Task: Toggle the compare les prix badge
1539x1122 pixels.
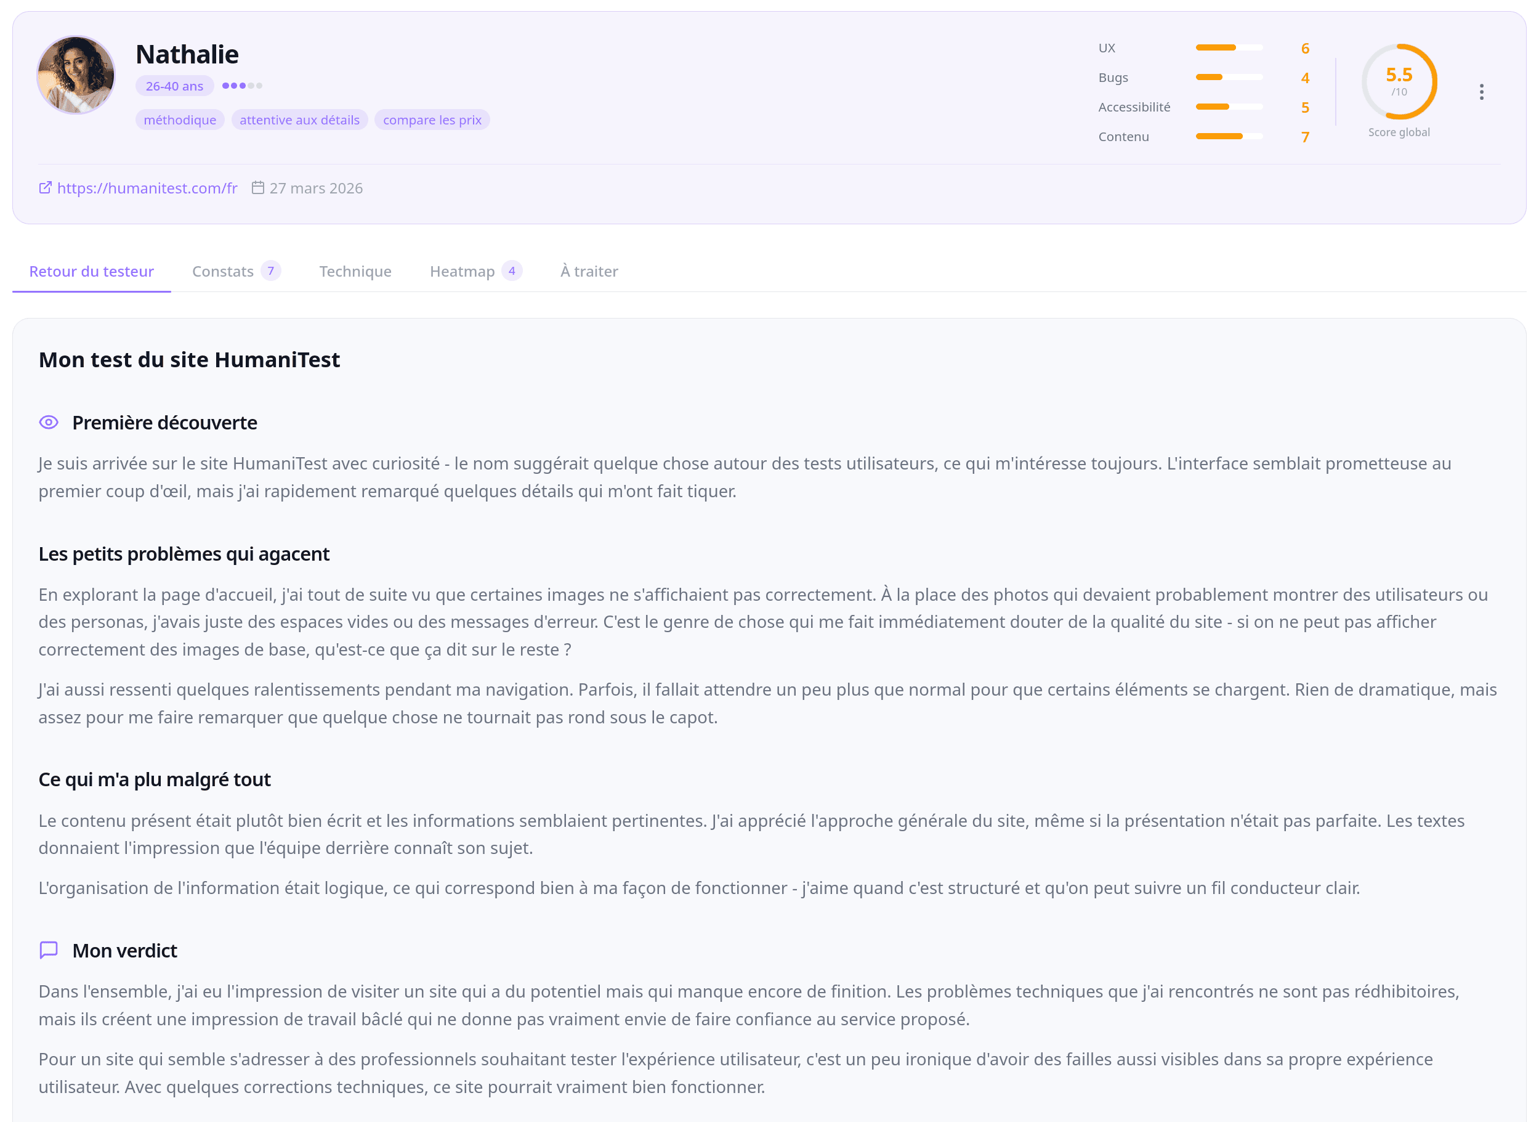Action: coord(432,120)
